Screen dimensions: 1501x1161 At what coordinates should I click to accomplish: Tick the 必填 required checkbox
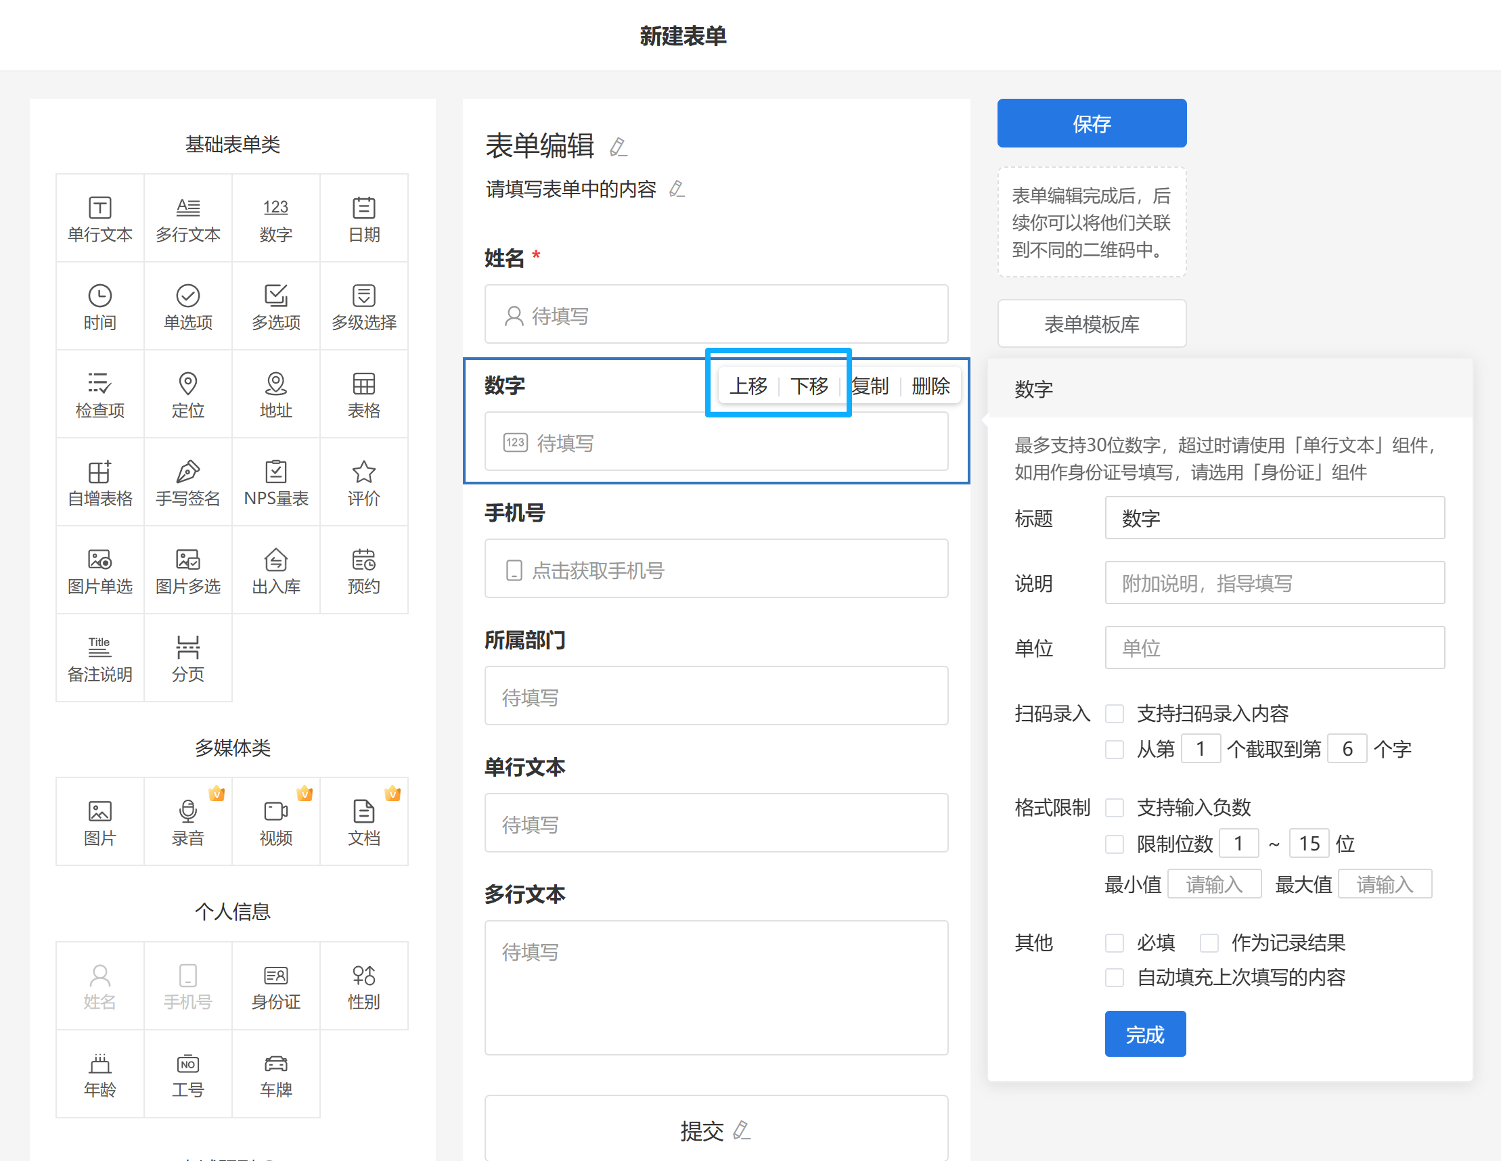coord(1114,942)
